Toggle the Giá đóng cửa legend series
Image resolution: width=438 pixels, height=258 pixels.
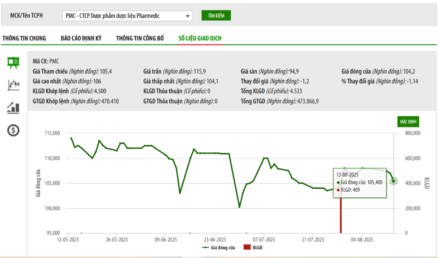[x=218, y=247]
